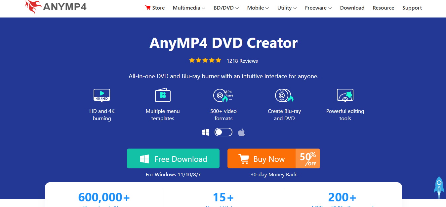The width and height of the screenshot is (446, 207).
Task: Expand the BD/DVD dropdown menu
Action: tap(226, 8)
